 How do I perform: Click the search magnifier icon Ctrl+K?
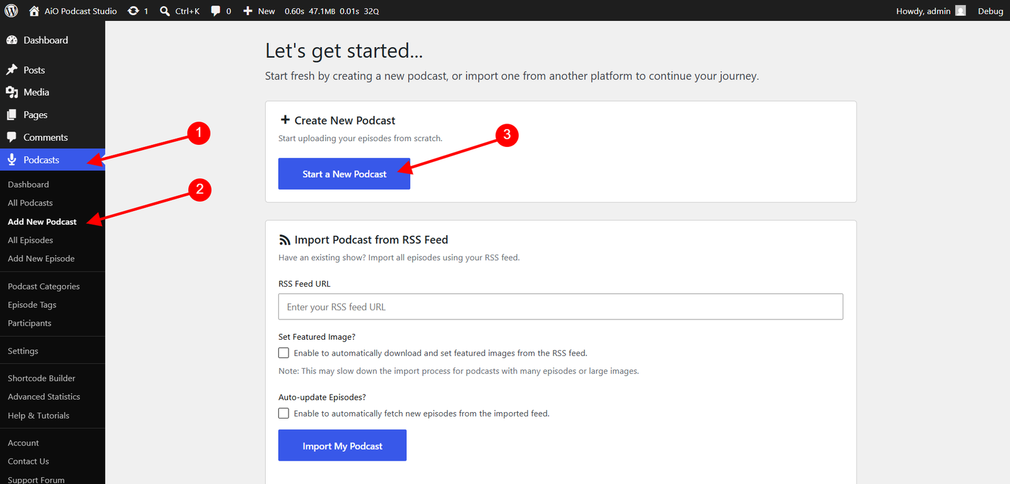click(x=165, y=11)
